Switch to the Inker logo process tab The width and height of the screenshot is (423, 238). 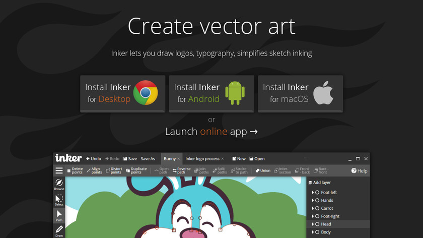coord(202,158)
